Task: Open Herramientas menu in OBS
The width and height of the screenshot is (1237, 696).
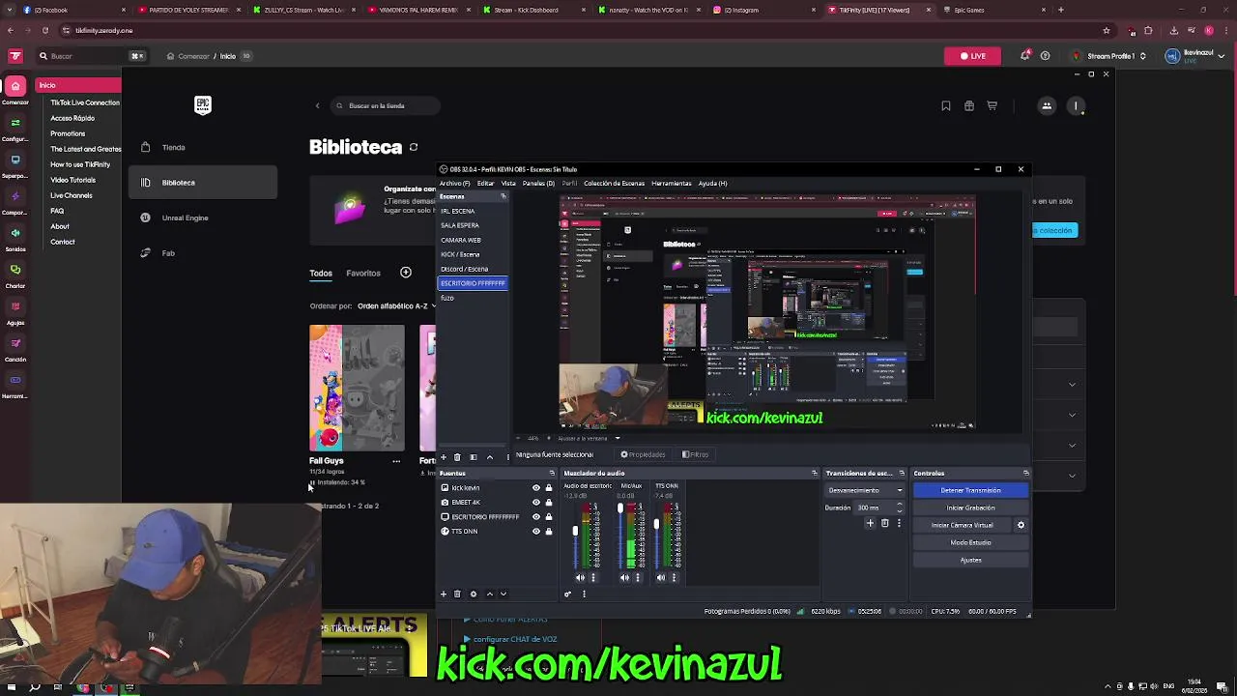Action: pos(671,184)
